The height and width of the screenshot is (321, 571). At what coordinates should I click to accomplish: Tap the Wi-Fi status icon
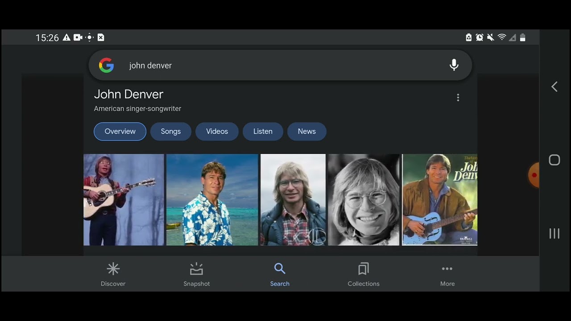point(502,37)
